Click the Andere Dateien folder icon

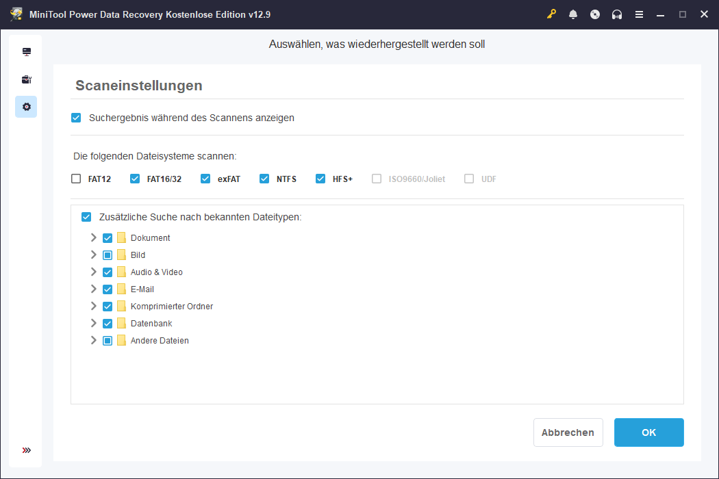(121, 340)
